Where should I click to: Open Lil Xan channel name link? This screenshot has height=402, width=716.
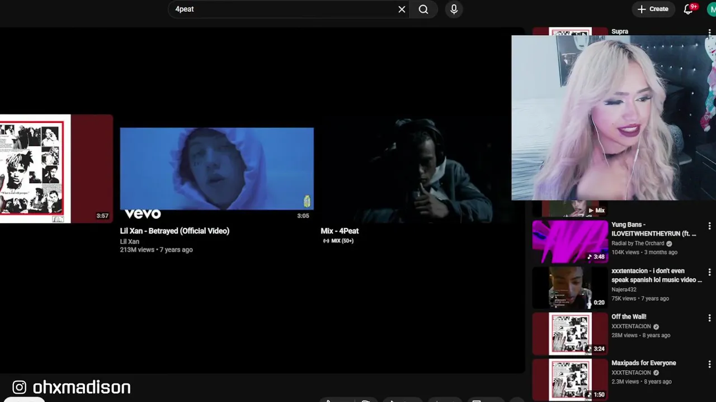[129, 242]
